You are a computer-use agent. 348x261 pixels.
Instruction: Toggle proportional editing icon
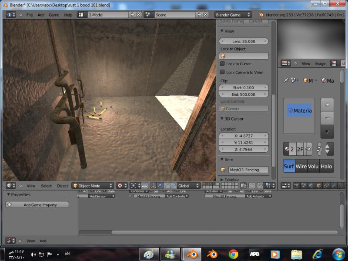252,186
